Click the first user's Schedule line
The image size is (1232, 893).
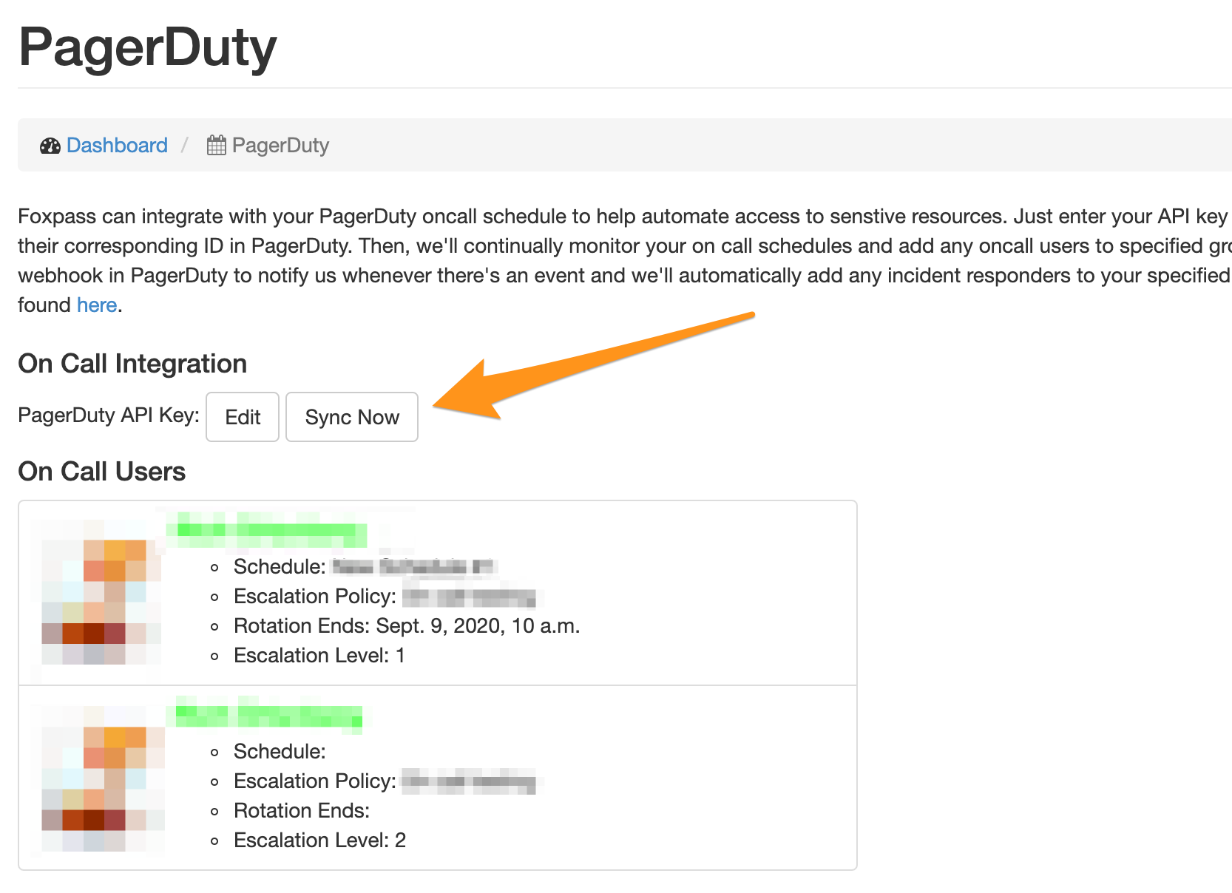click(x=365, y=567)
